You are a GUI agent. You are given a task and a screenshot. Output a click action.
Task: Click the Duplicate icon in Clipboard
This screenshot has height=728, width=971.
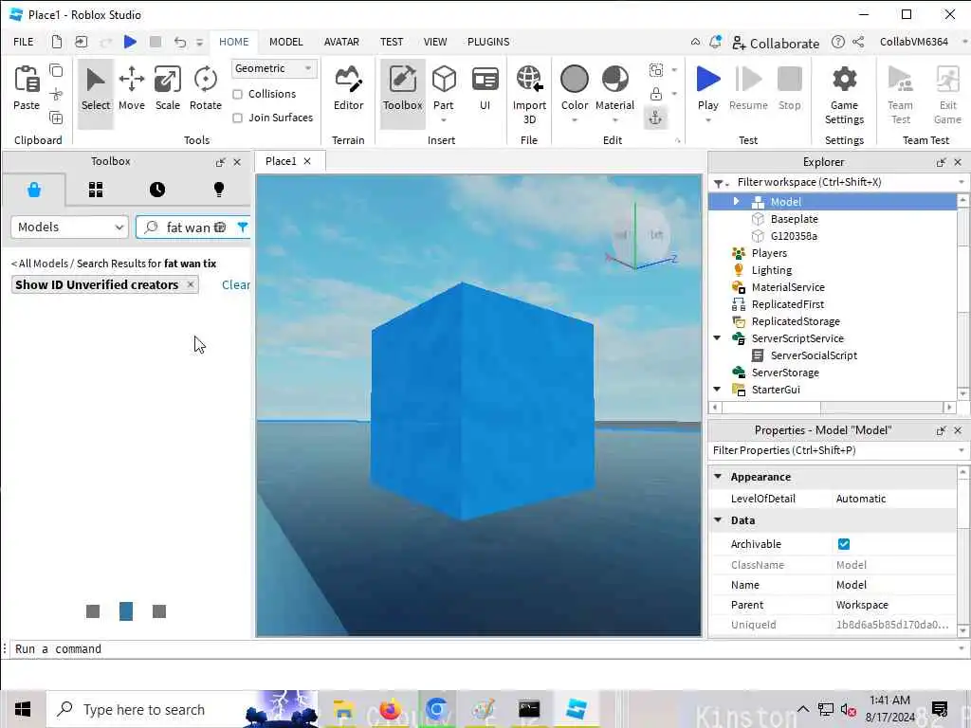56,118
